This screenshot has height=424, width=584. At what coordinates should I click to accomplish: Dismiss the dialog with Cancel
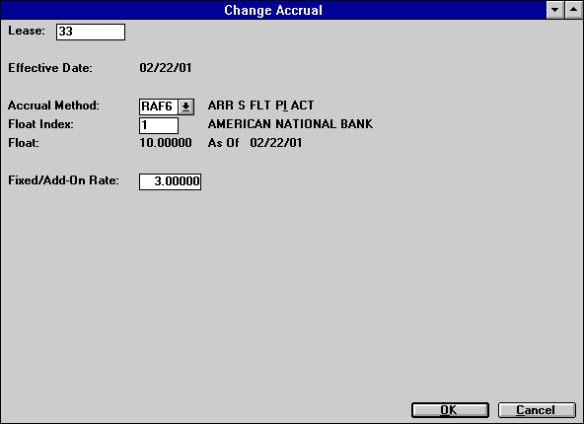(x=537, y=410)
